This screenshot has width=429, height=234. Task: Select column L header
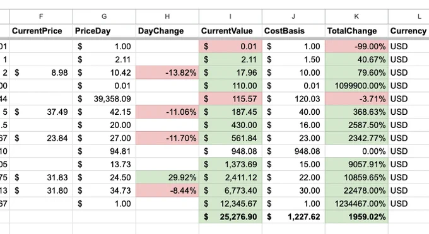[408, 16]
